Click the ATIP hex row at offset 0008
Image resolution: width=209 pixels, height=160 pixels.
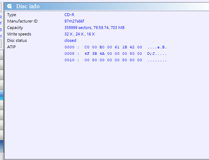point(116,53)
